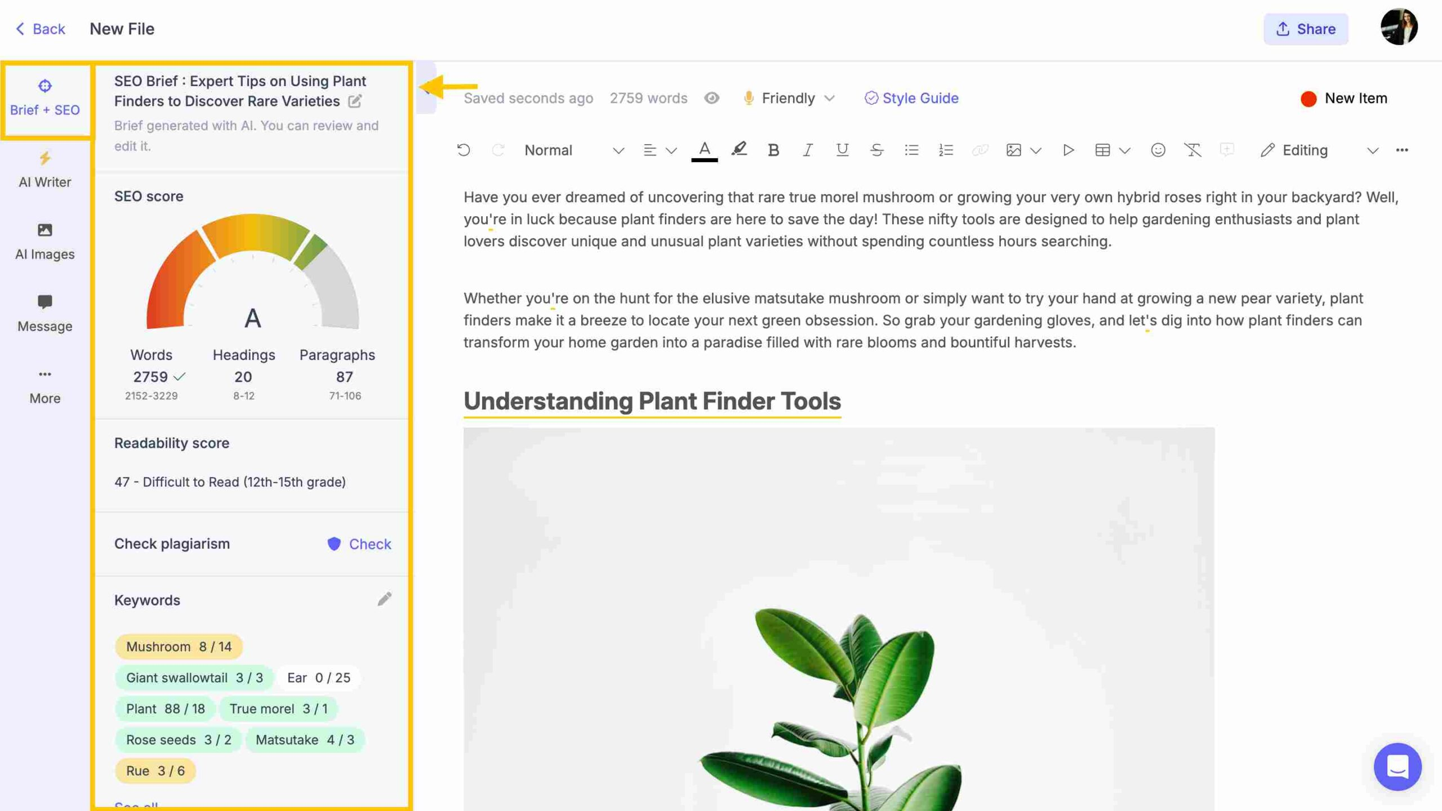
Task: Click the Insert image icon
Action: tap(1012, 149)
